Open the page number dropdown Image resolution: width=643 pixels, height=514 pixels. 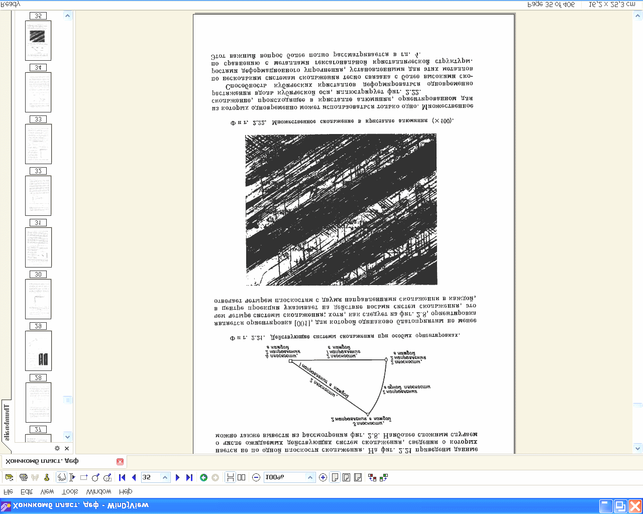click(165, 477)
